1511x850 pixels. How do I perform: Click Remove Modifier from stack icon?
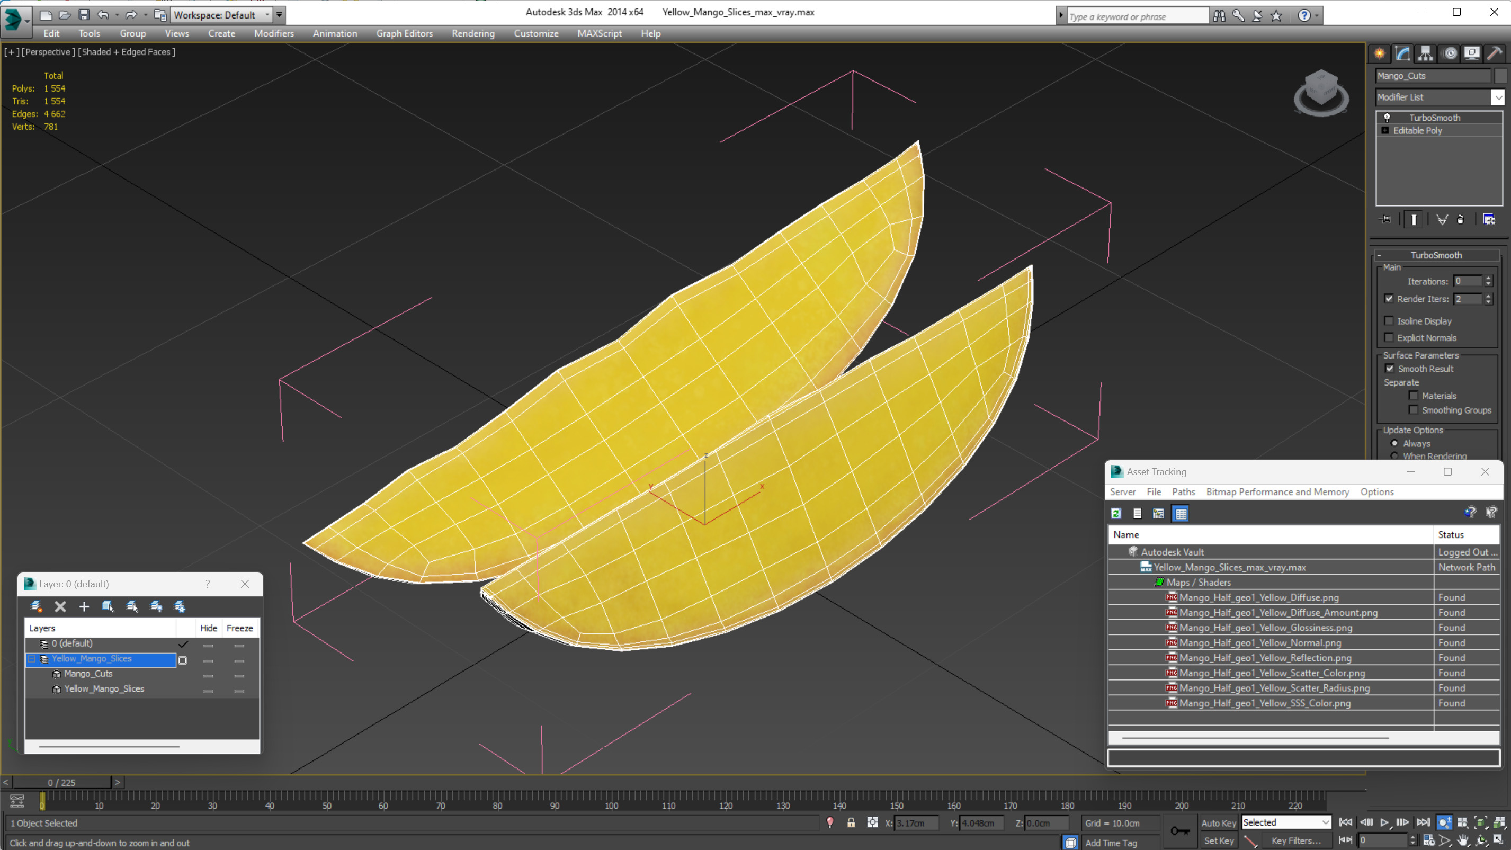click(1461, 219)
